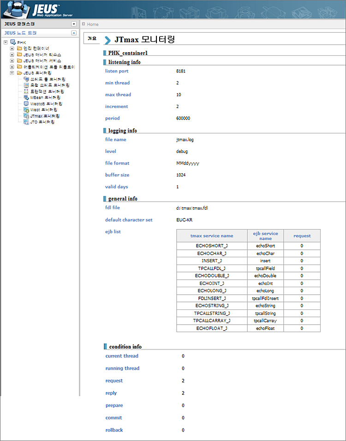This screenshot has width=346, height=441.
Task: Click the tmax service name column header
Action: click(212, 236)
